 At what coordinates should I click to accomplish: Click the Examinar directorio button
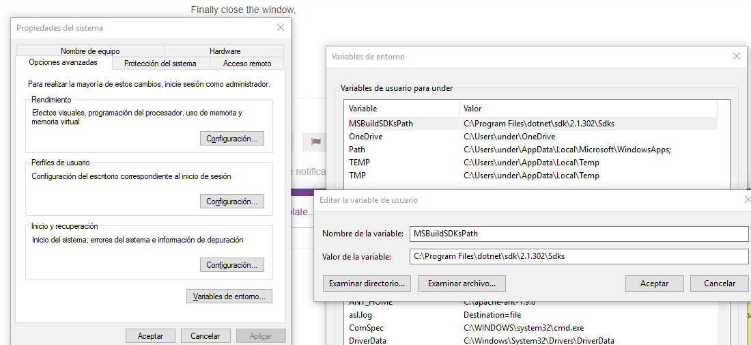click(367, 284)
